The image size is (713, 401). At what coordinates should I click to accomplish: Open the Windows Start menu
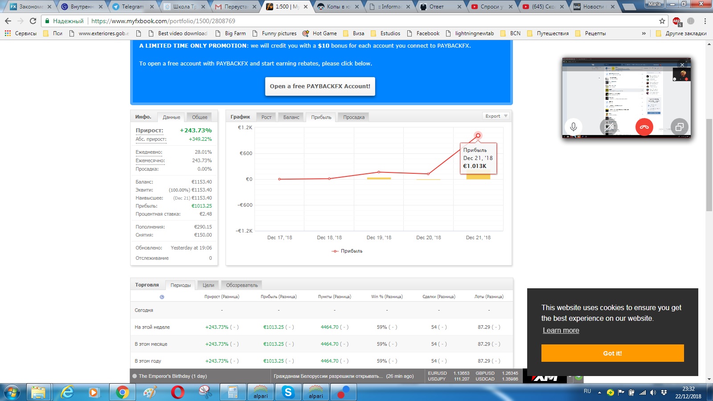pyautogui.click(x=12, y=392)
